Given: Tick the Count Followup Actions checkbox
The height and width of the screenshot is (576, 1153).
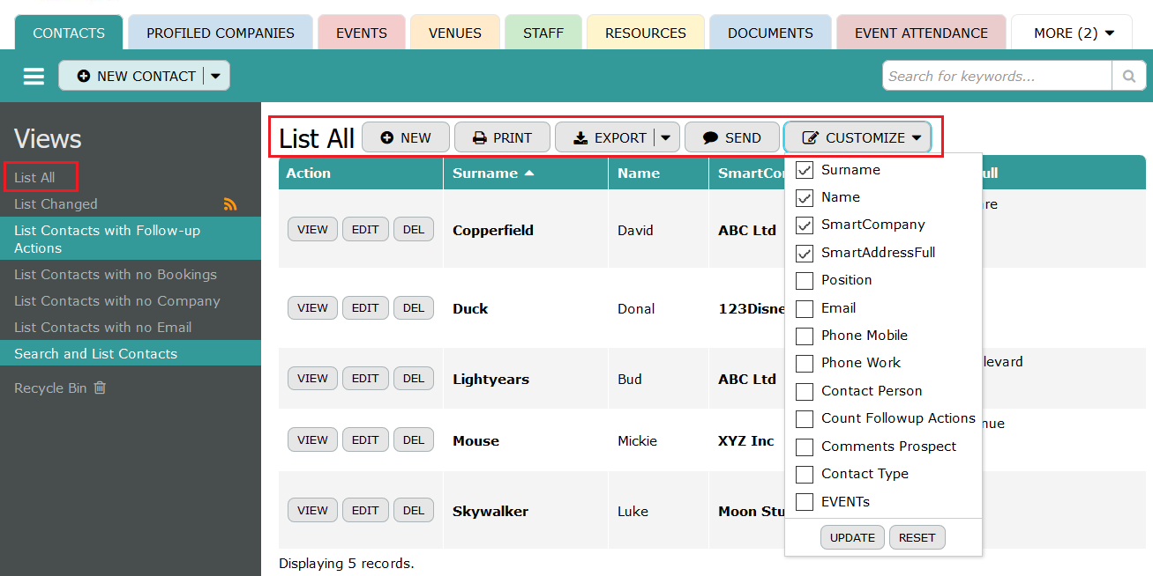Looking at the screenshot, I should pyautogui.click(x=805, y=418).
